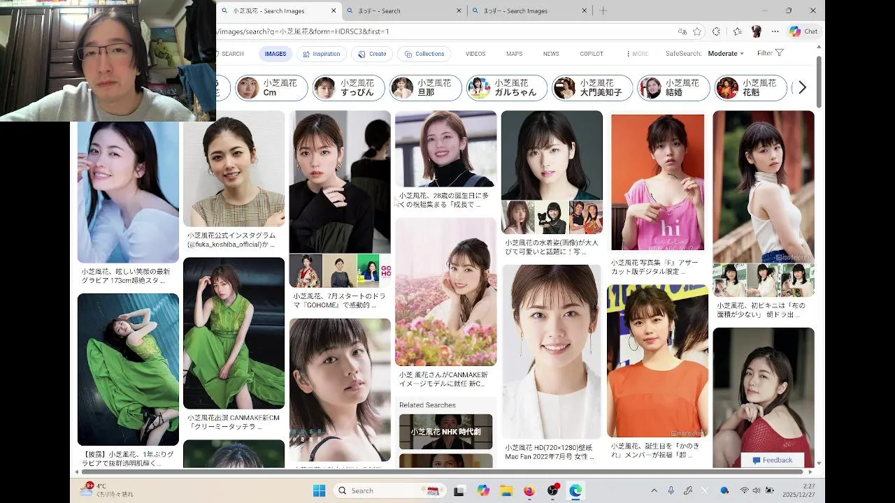Open related search 小芝風花 NHK 時代劇

(445, 432)
